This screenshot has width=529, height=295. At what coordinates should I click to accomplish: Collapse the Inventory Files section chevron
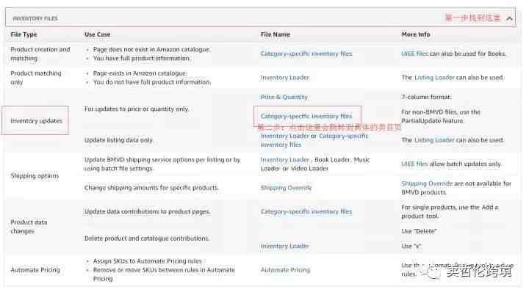[x=511, y=18]
